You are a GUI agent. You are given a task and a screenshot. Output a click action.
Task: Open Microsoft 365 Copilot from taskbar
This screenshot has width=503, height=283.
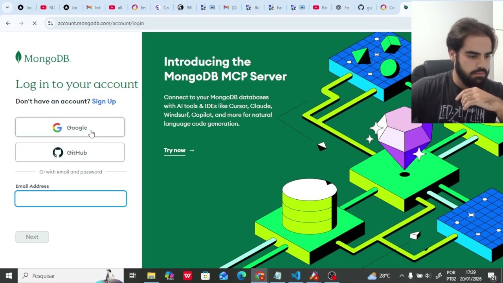[169, 276]
